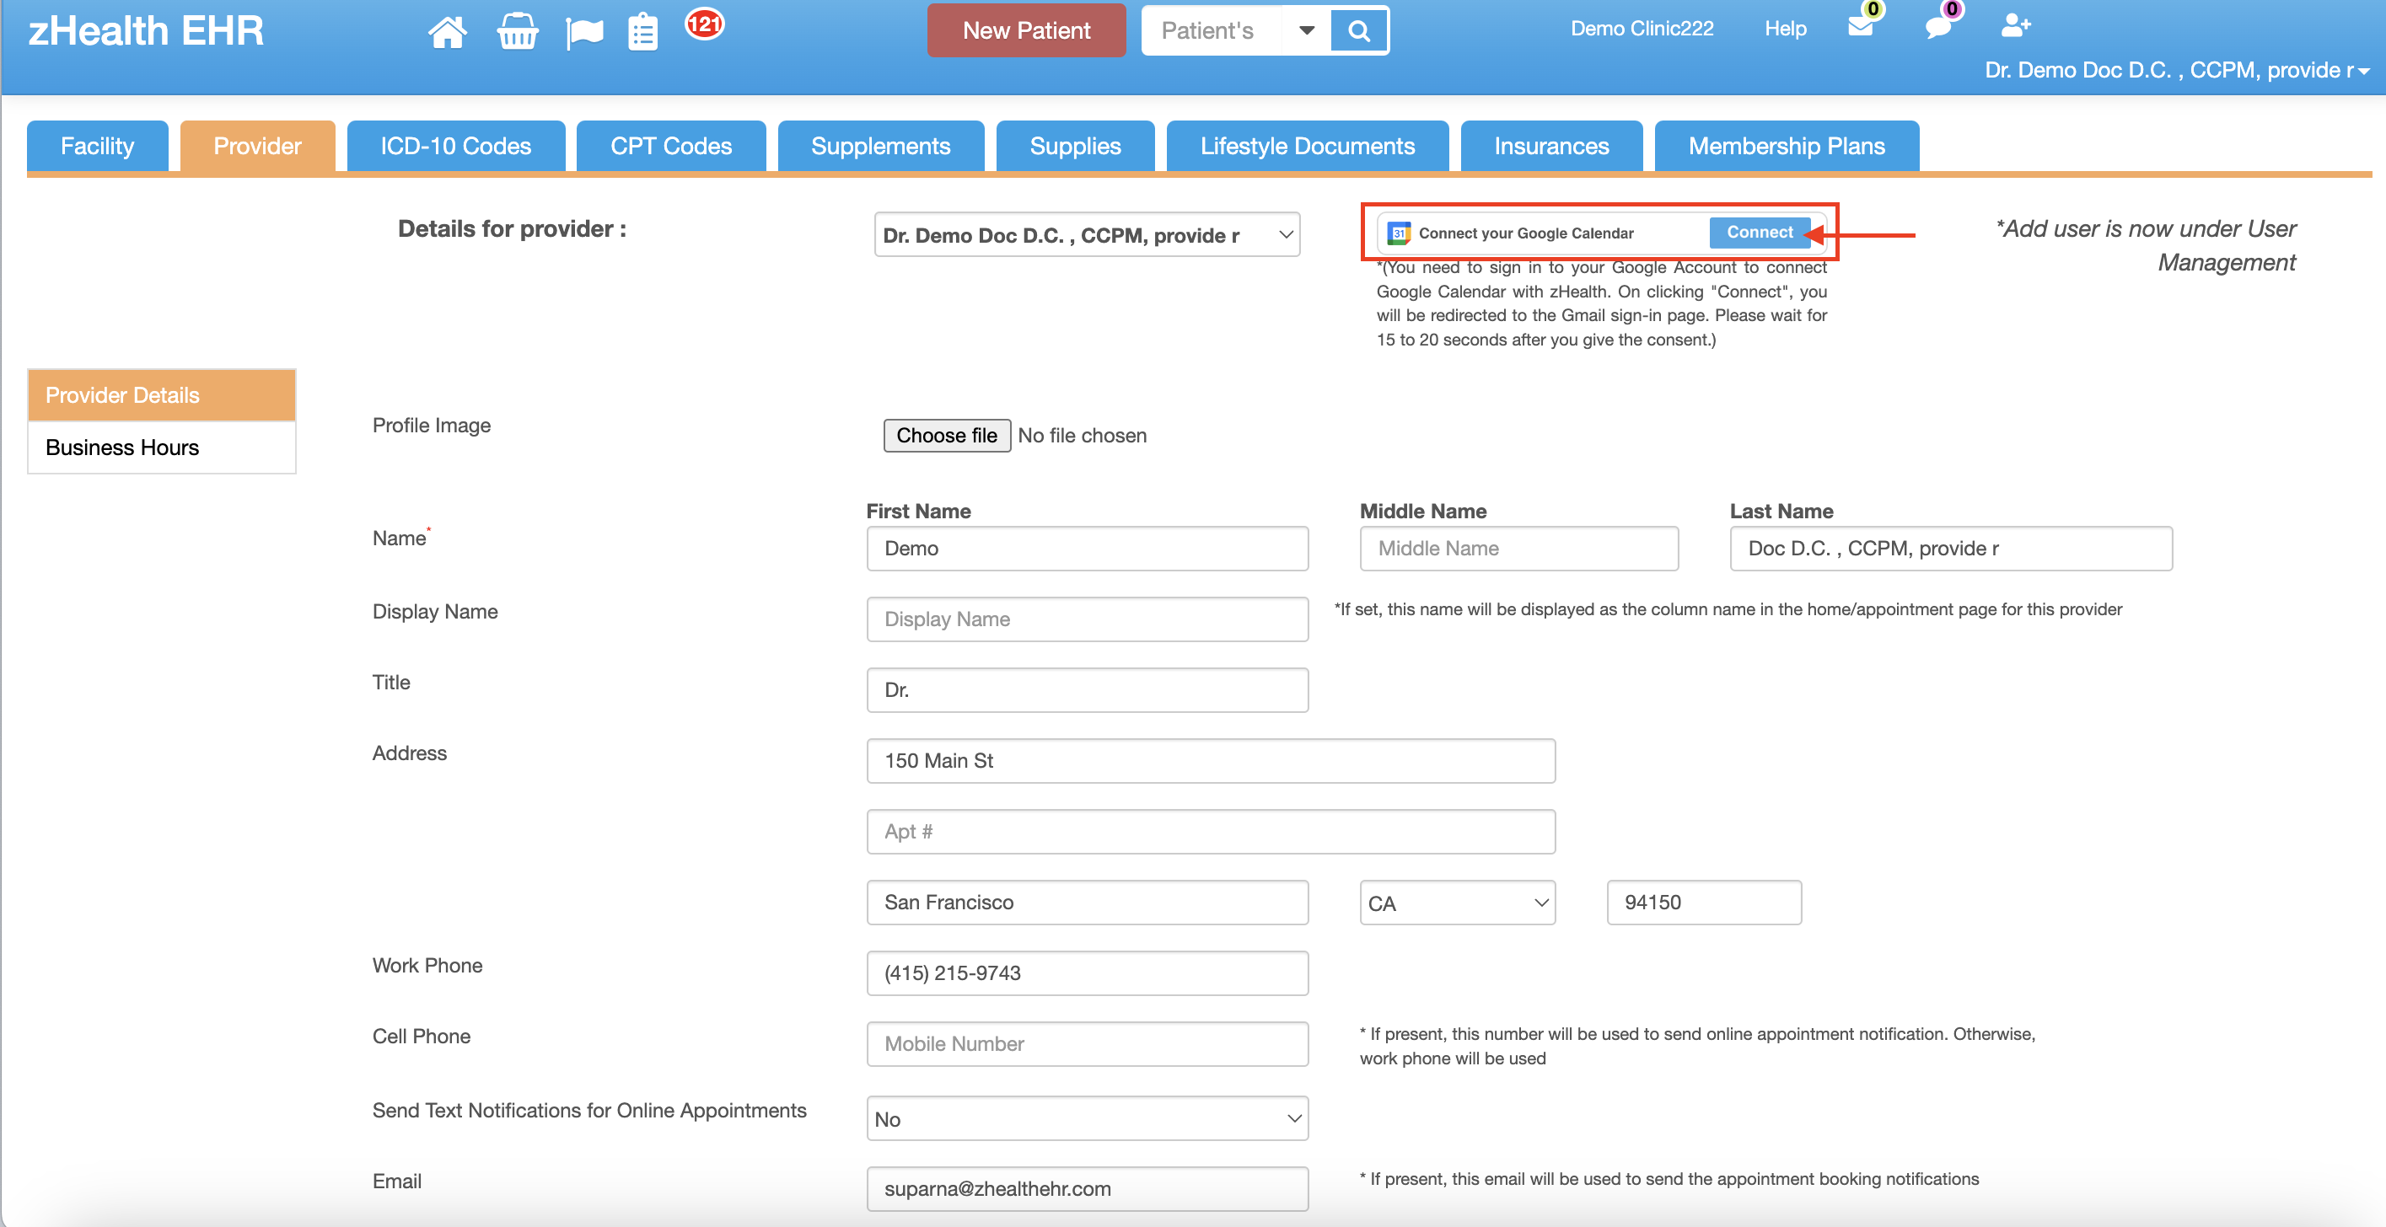Click the Patient's search input
The height and width of the screenshot is (1227, 2386).
click(x=1215, y=30)
